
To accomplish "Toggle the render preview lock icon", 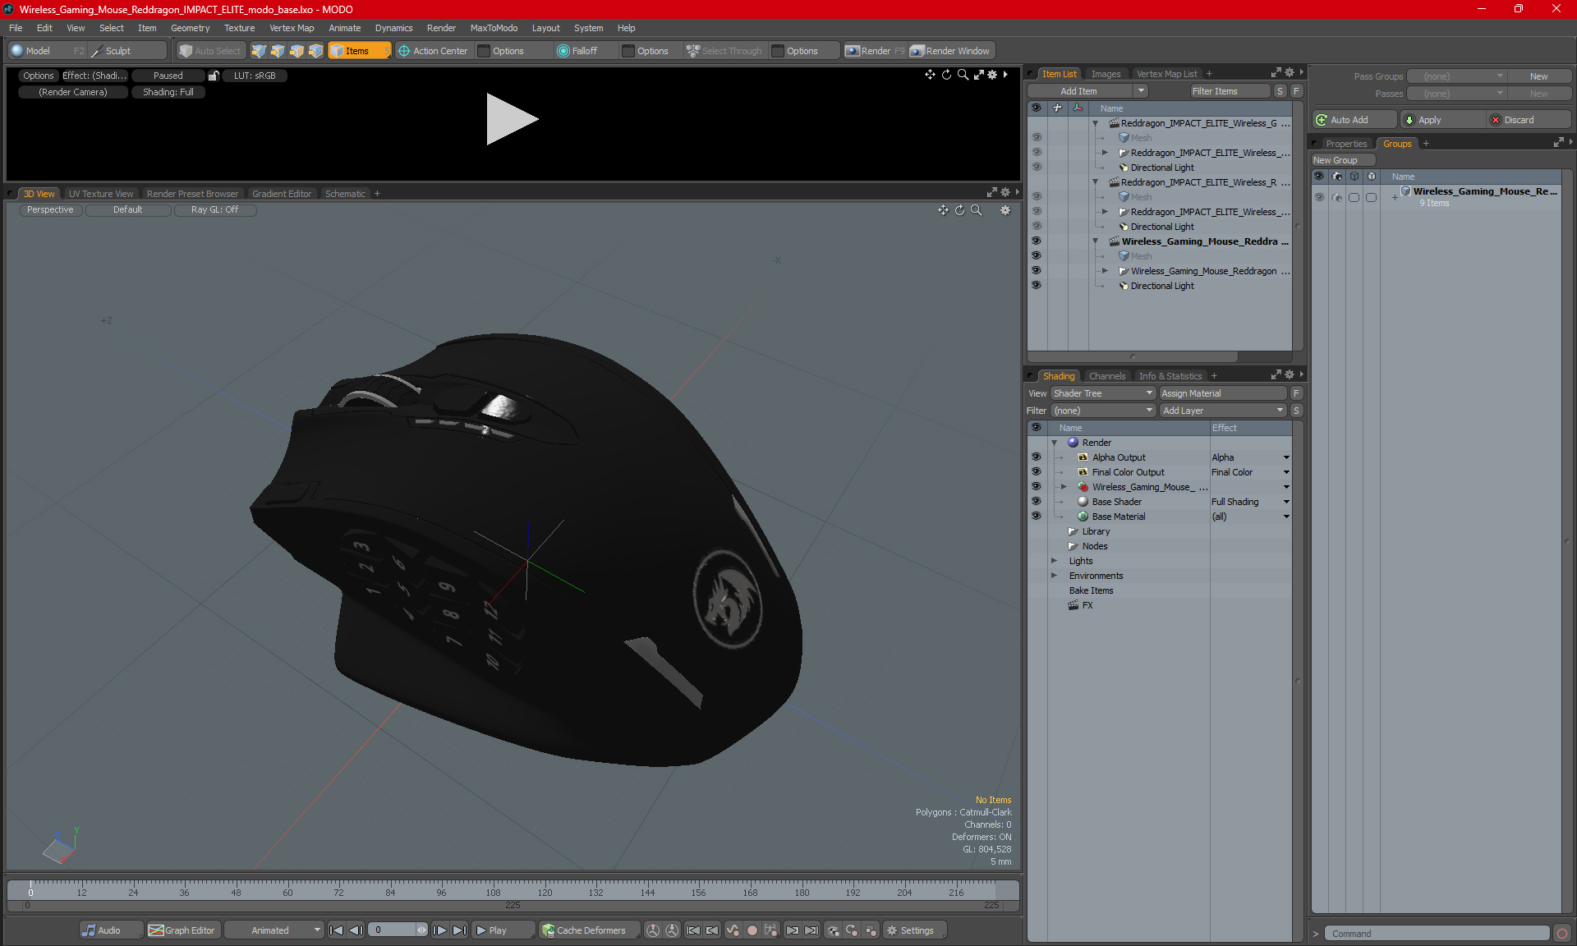I will (x=214, y=76).
